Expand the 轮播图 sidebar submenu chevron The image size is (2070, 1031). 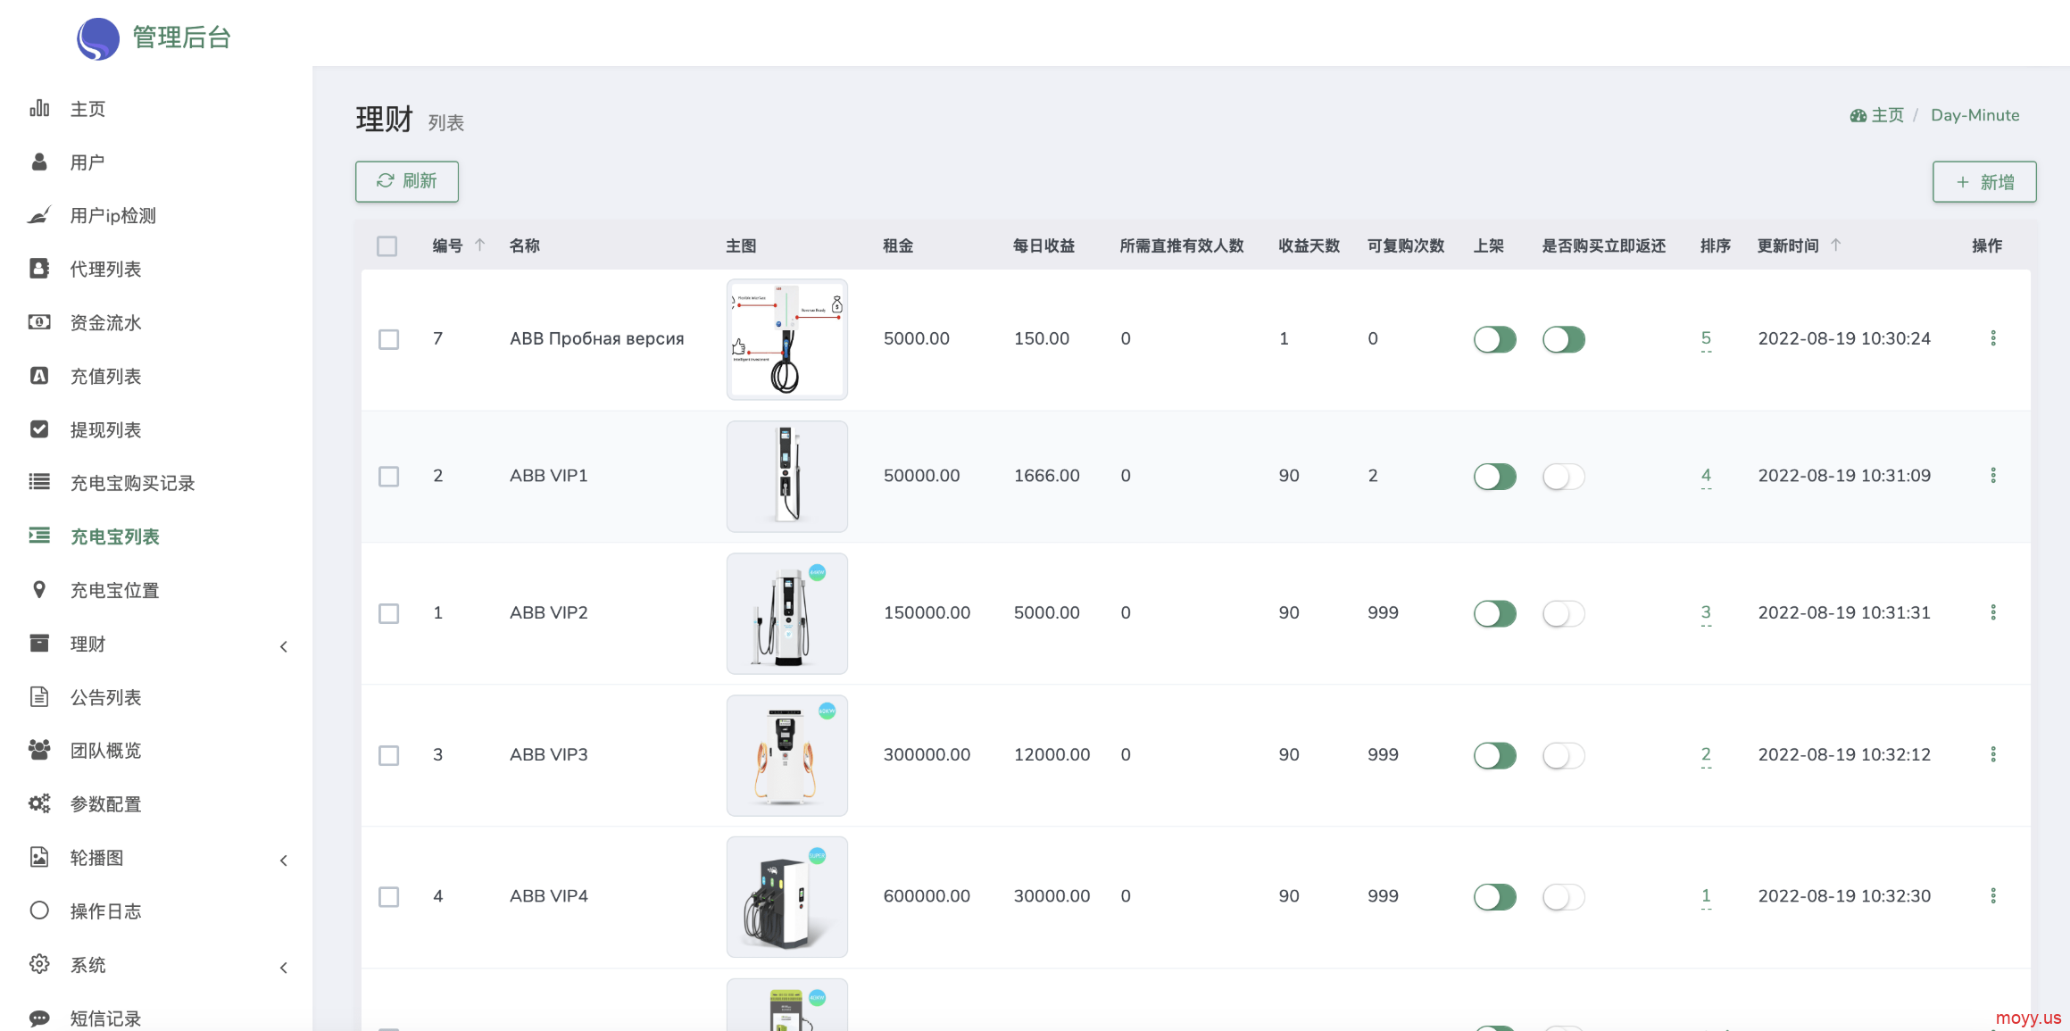(x=284, y=861)
